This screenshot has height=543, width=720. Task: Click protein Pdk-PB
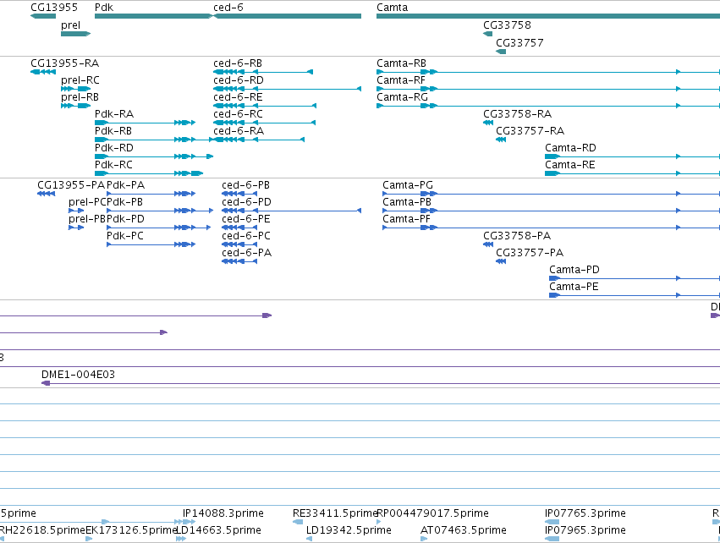click(125, 202)
